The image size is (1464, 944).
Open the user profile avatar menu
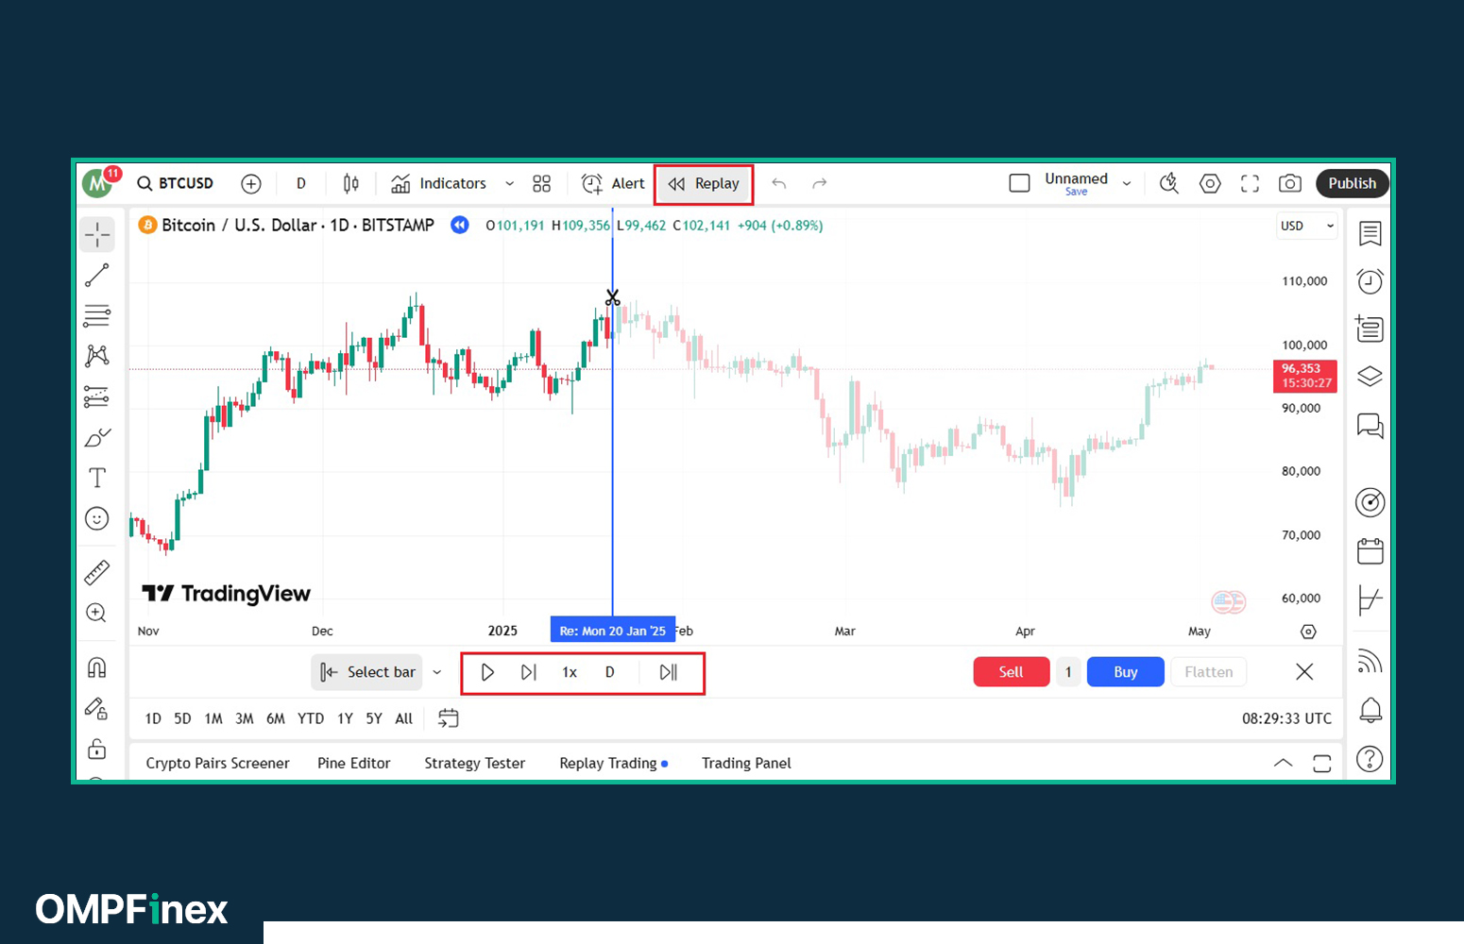pos(98,182)
